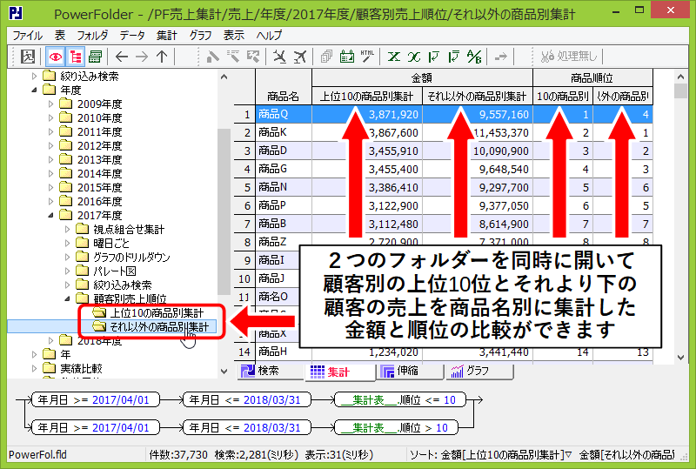This screenshot has height=469, width=696.
Task: Click the HTML export icon
Action: pos(368,57)
